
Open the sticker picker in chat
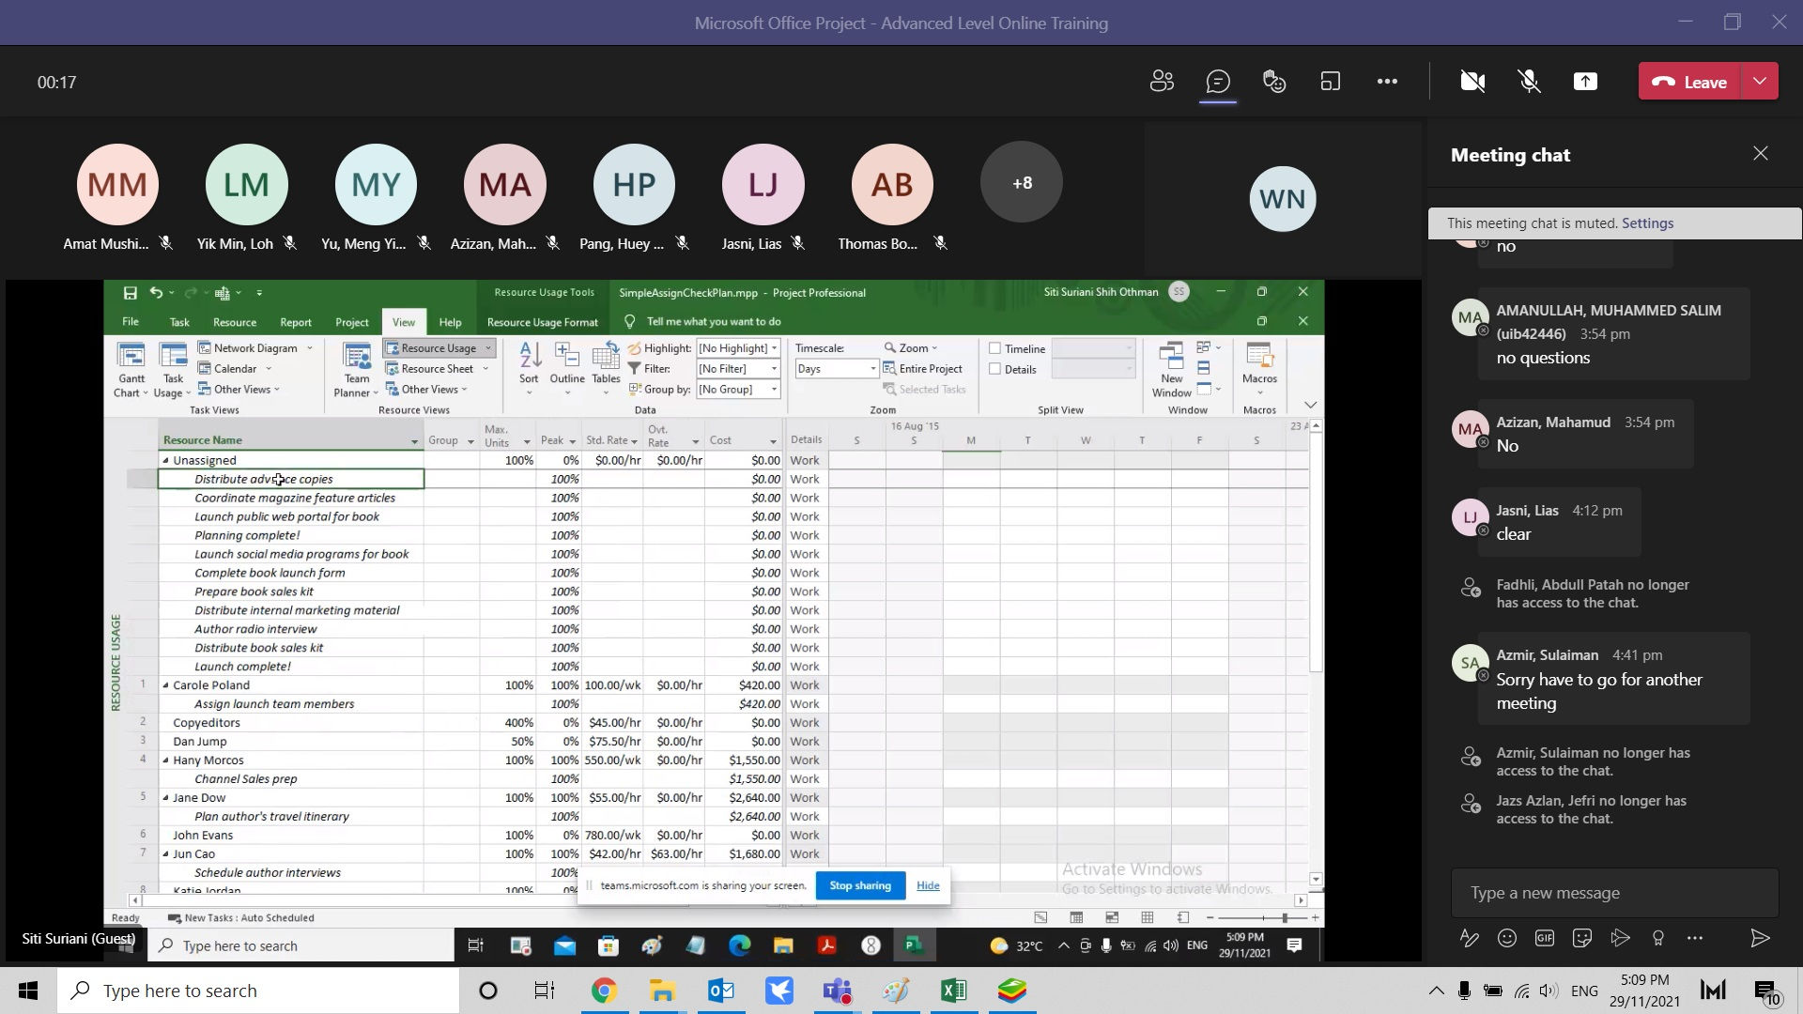[1582, 938]
